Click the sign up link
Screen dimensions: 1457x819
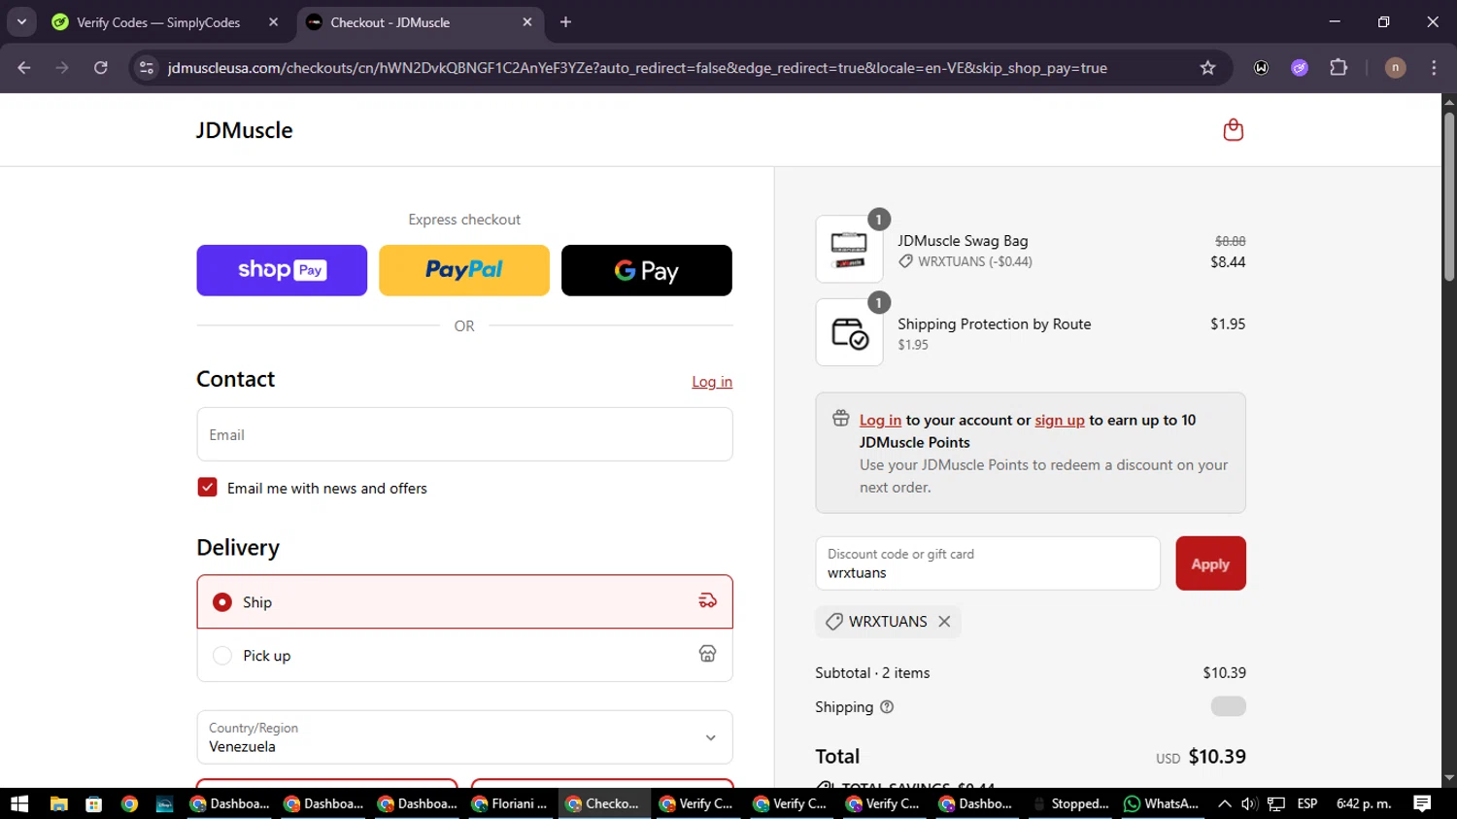(1060, 421)
